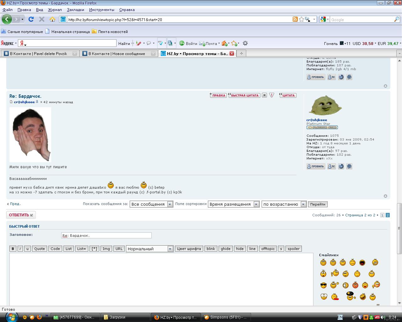Image resolution: width=402 pixels, height=322 pixels.
Task: Open the Правка menu in the menu bar
Action: pyautogui.click(x=24, y=10)
